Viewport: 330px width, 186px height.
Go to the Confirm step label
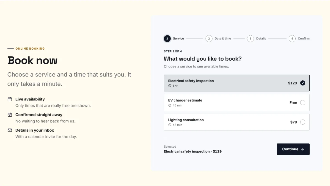(304, 39)
